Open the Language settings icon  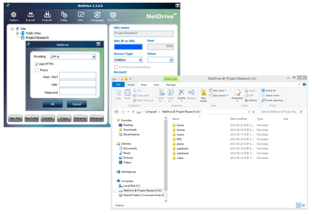click(x=97, y=16)
